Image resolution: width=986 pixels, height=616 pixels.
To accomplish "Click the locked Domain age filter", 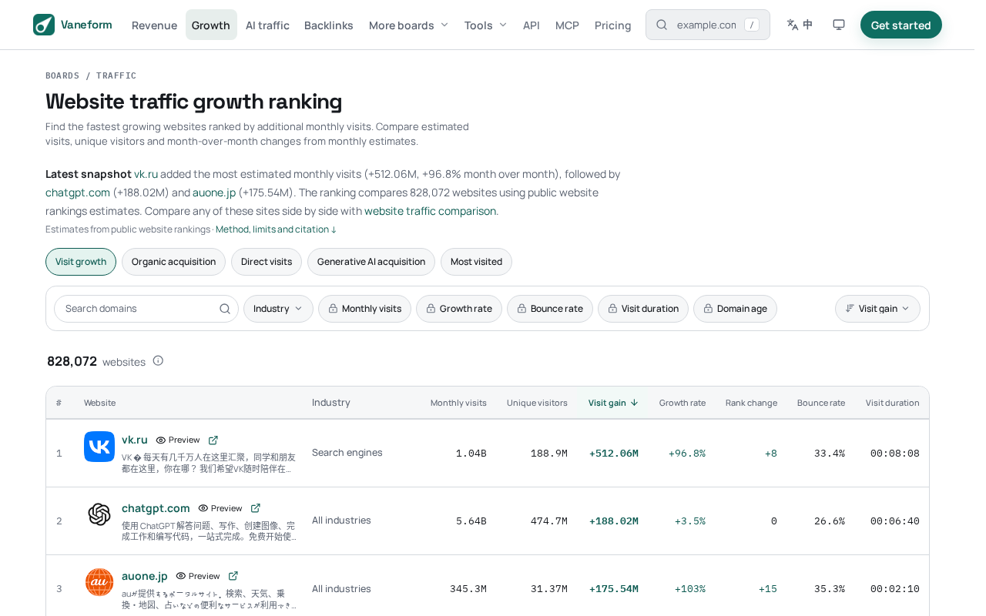I will point(735,309).
